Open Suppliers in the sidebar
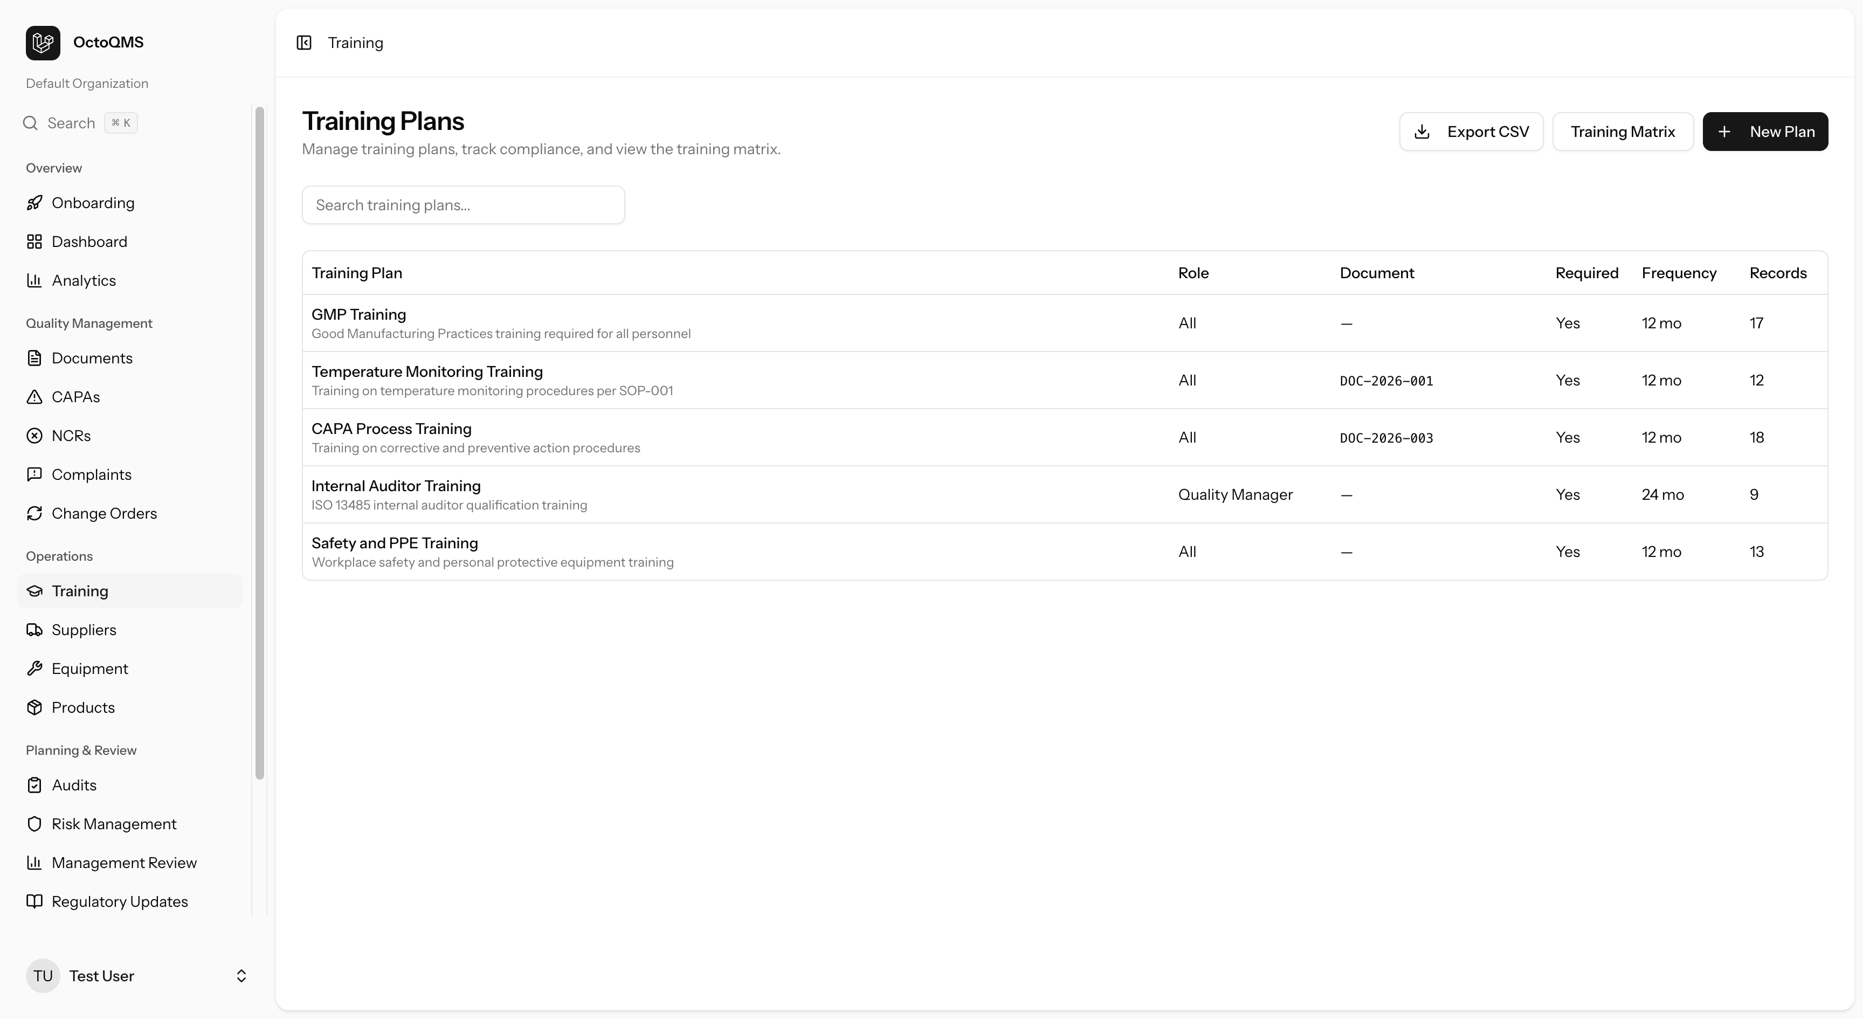Image resolution: width=1863 pixels, height=1019 pixels. click(130, 630)
